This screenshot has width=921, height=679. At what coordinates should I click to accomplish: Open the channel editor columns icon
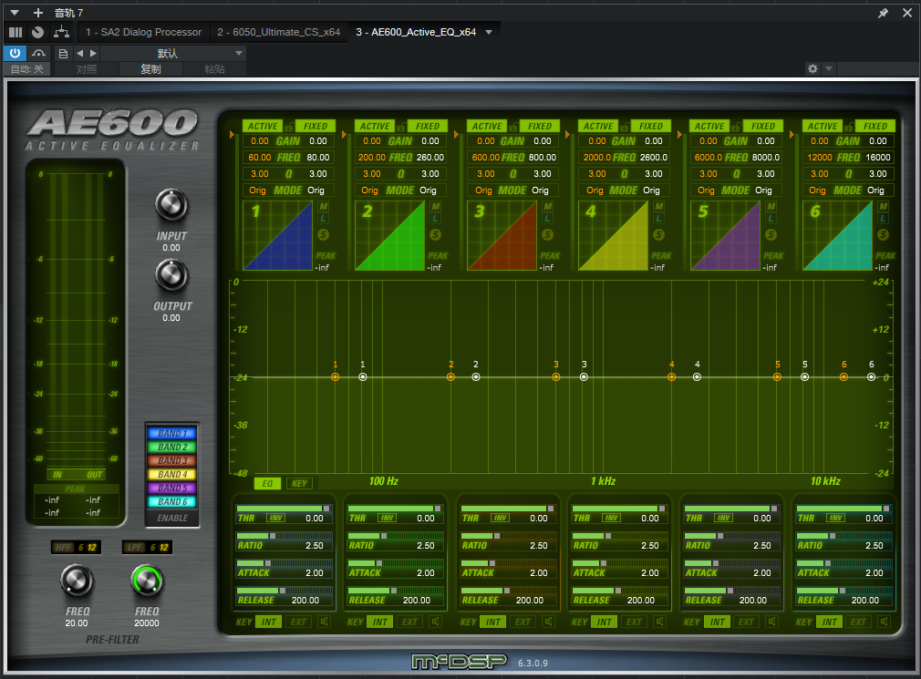16,32
